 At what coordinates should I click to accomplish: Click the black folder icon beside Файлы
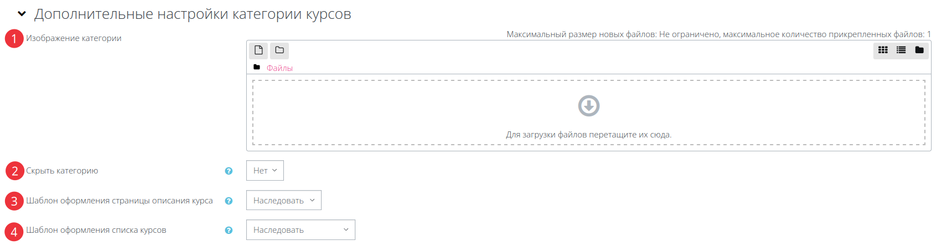(257, 67)
